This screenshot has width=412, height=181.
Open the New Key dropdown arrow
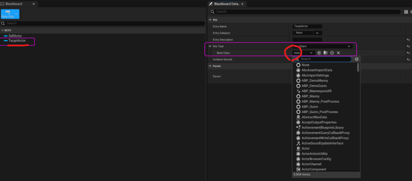pyautogui.click(x=17, y=14)
